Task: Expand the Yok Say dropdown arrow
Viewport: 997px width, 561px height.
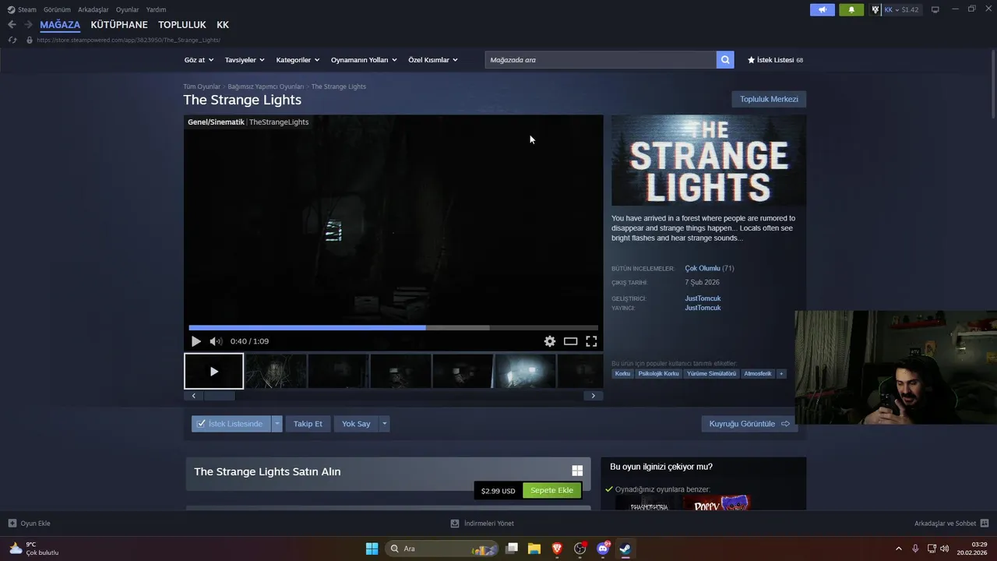Action: (x=384, y=424)
